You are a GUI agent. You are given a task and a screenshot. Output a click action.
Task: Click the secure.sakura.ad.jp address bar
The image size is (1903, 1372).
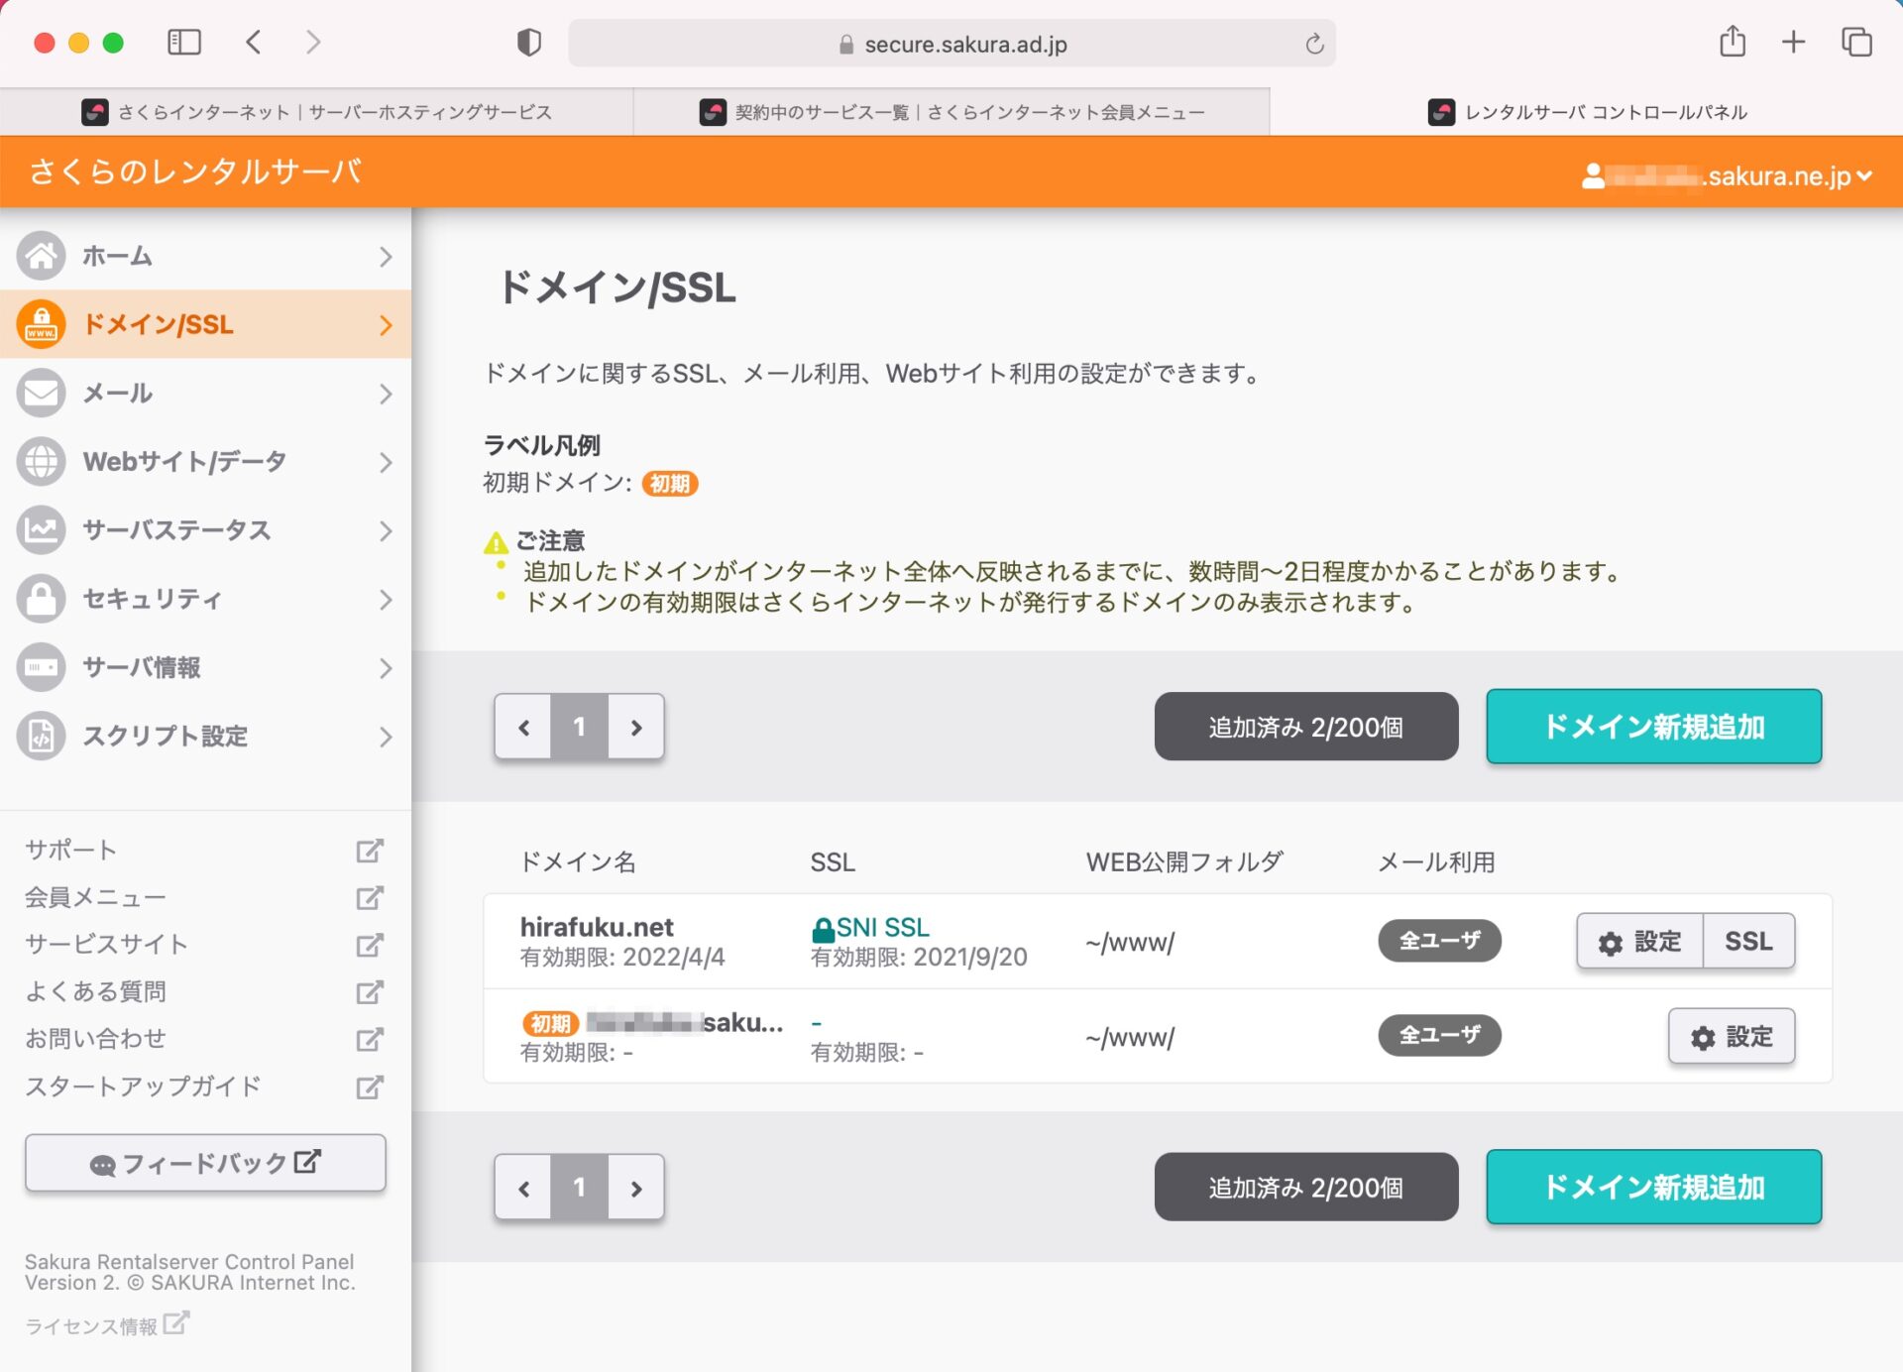951,45
